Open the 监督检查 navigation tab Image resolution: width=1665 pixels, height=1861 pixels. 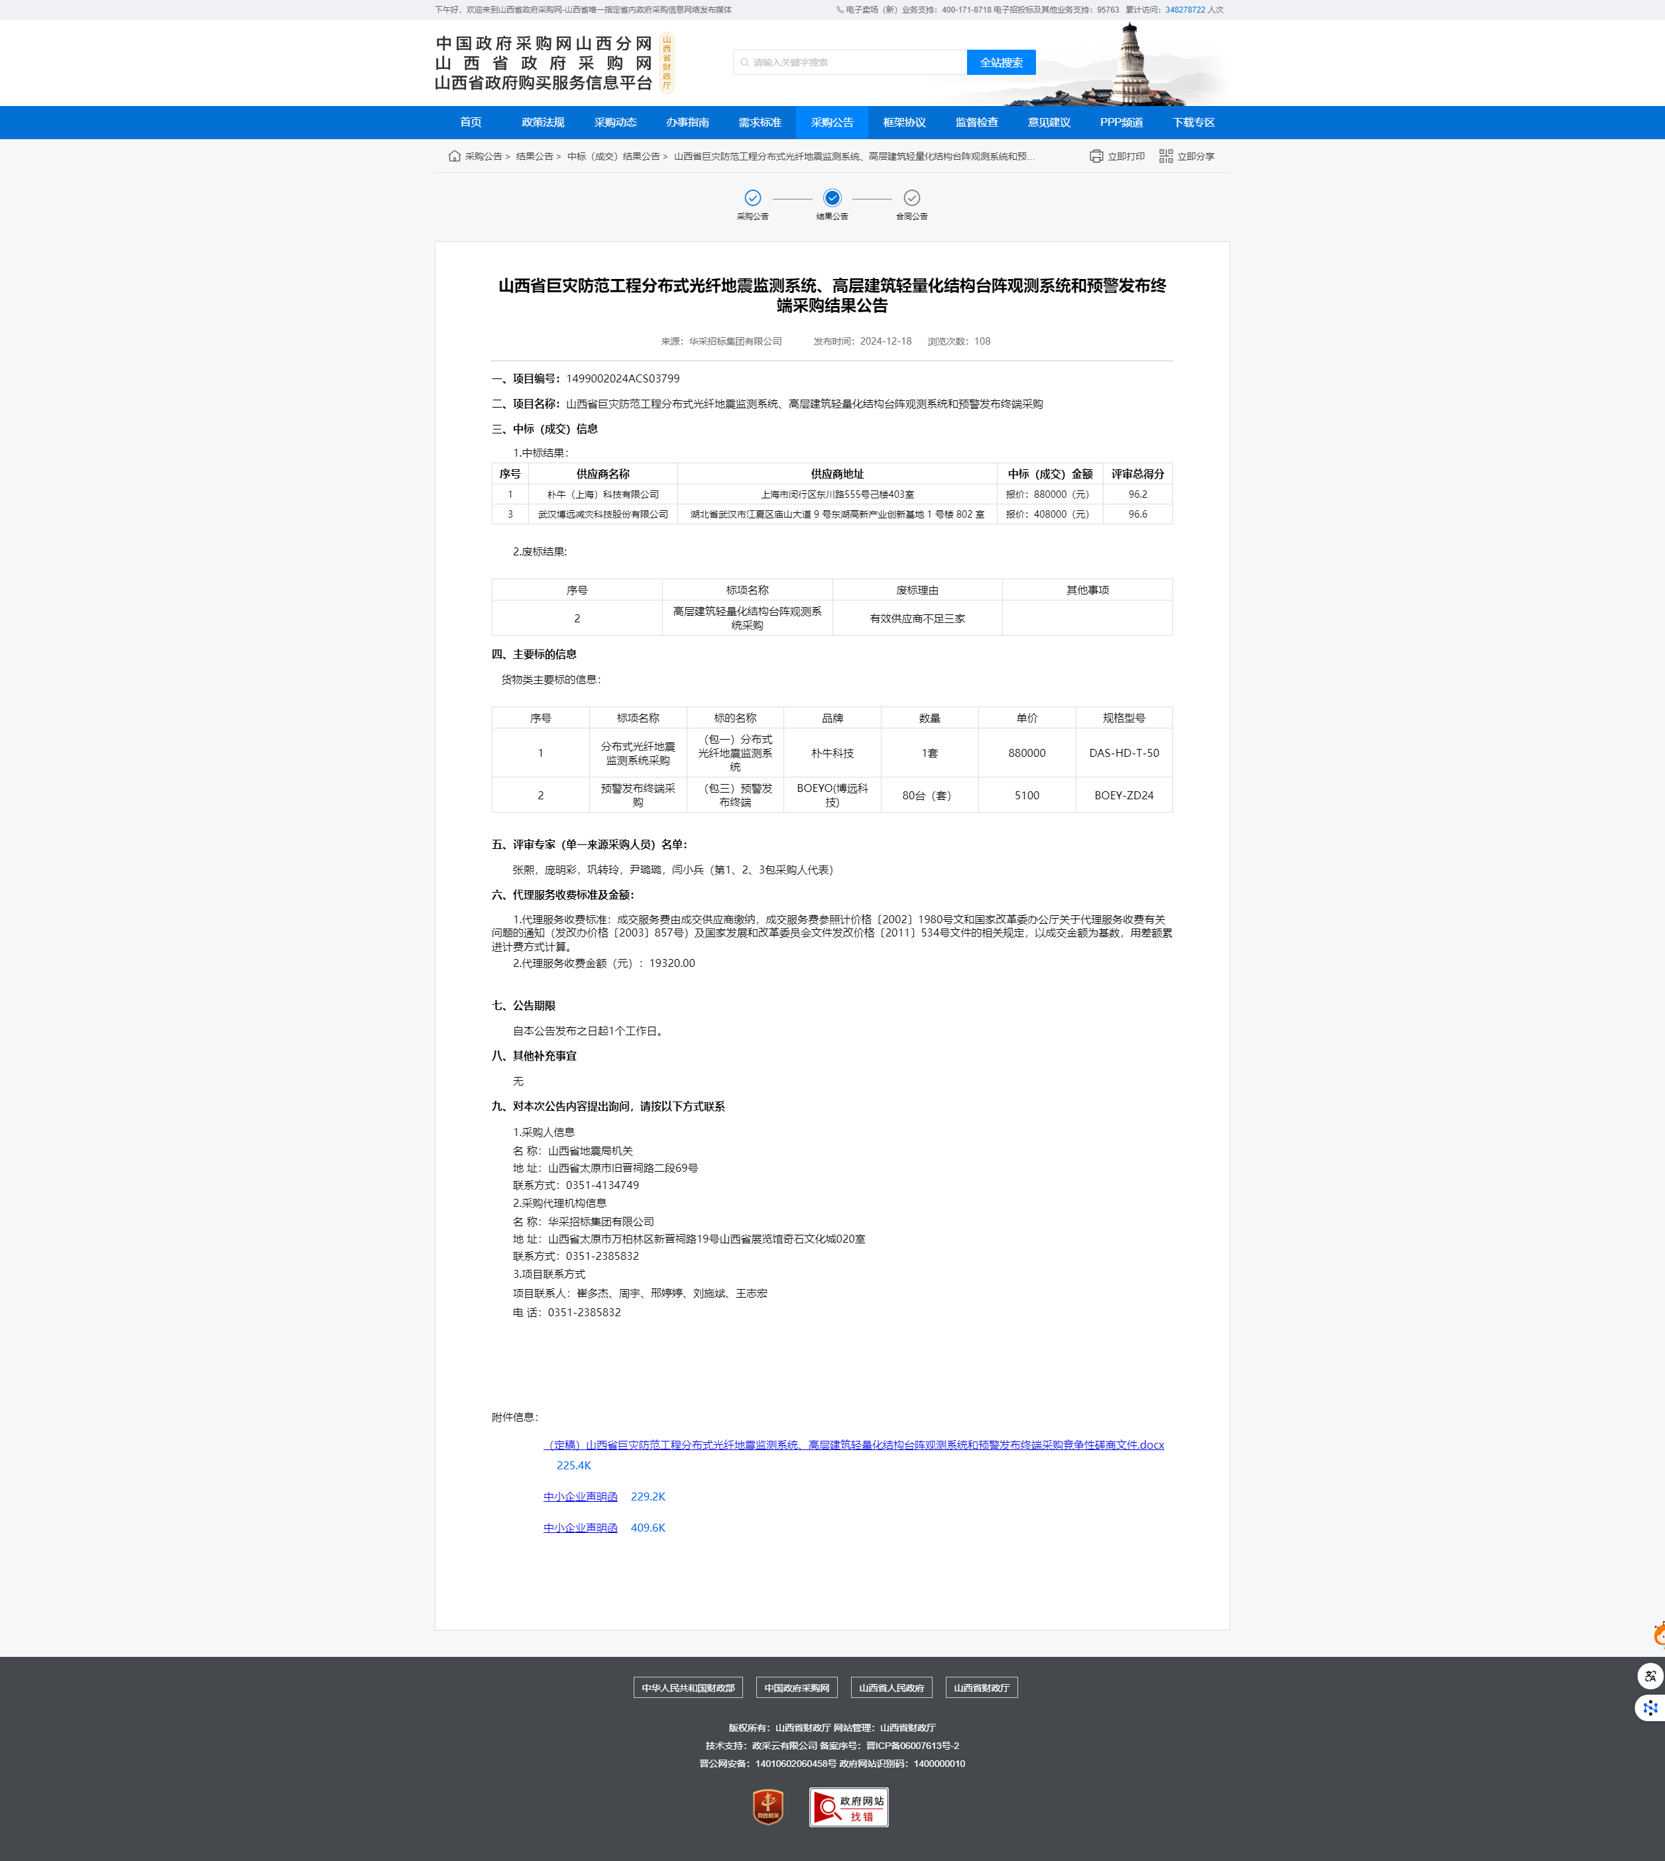(977, 123)
